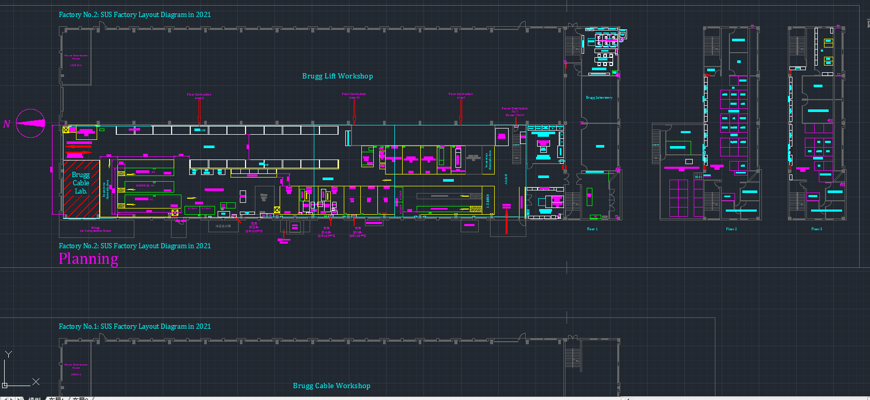Select the Factory No.1 layout diagram title
Screen dimensions: 870x400
(x=135, y=327)
